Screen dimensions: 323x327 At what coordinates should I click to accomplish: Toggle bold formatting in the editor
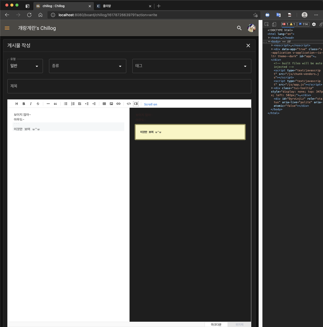tap(24, 104)
